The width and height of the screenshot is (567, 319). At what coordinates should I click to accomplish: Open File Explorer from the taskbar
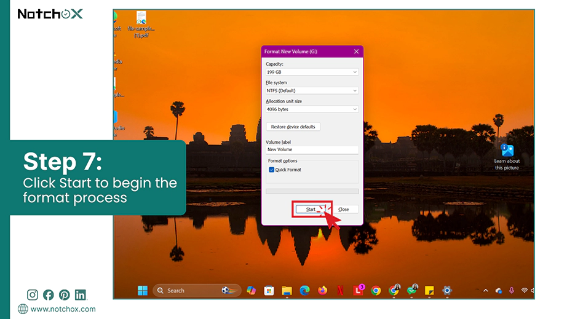pos(287,291)
